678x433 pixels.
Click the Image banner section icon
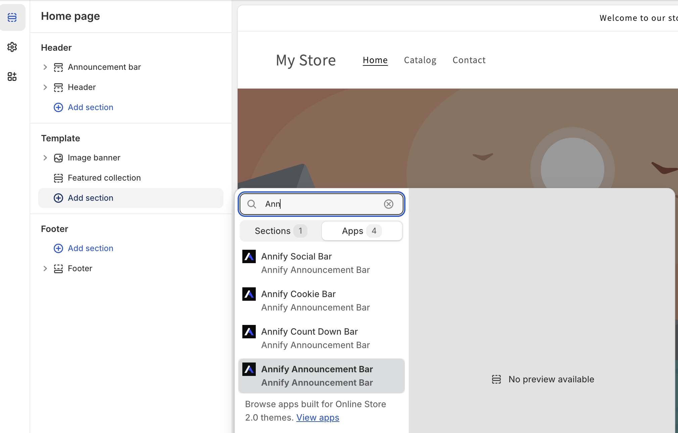pyautogui.click(x=58, y=158)
